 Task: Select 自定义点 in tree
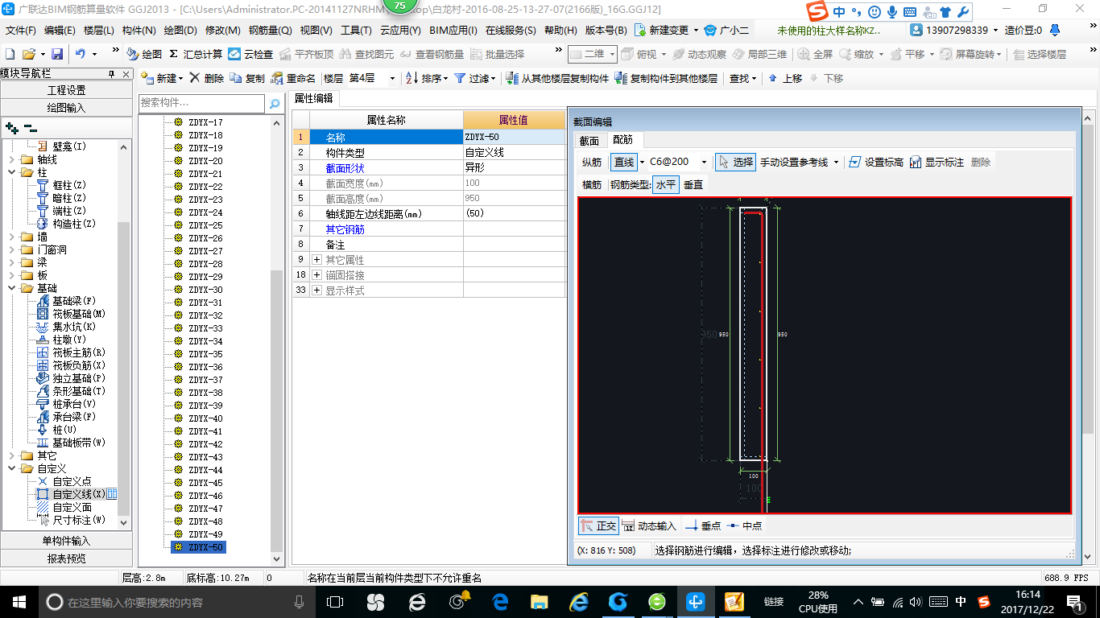pyautogui.click(x=72, y=481)
